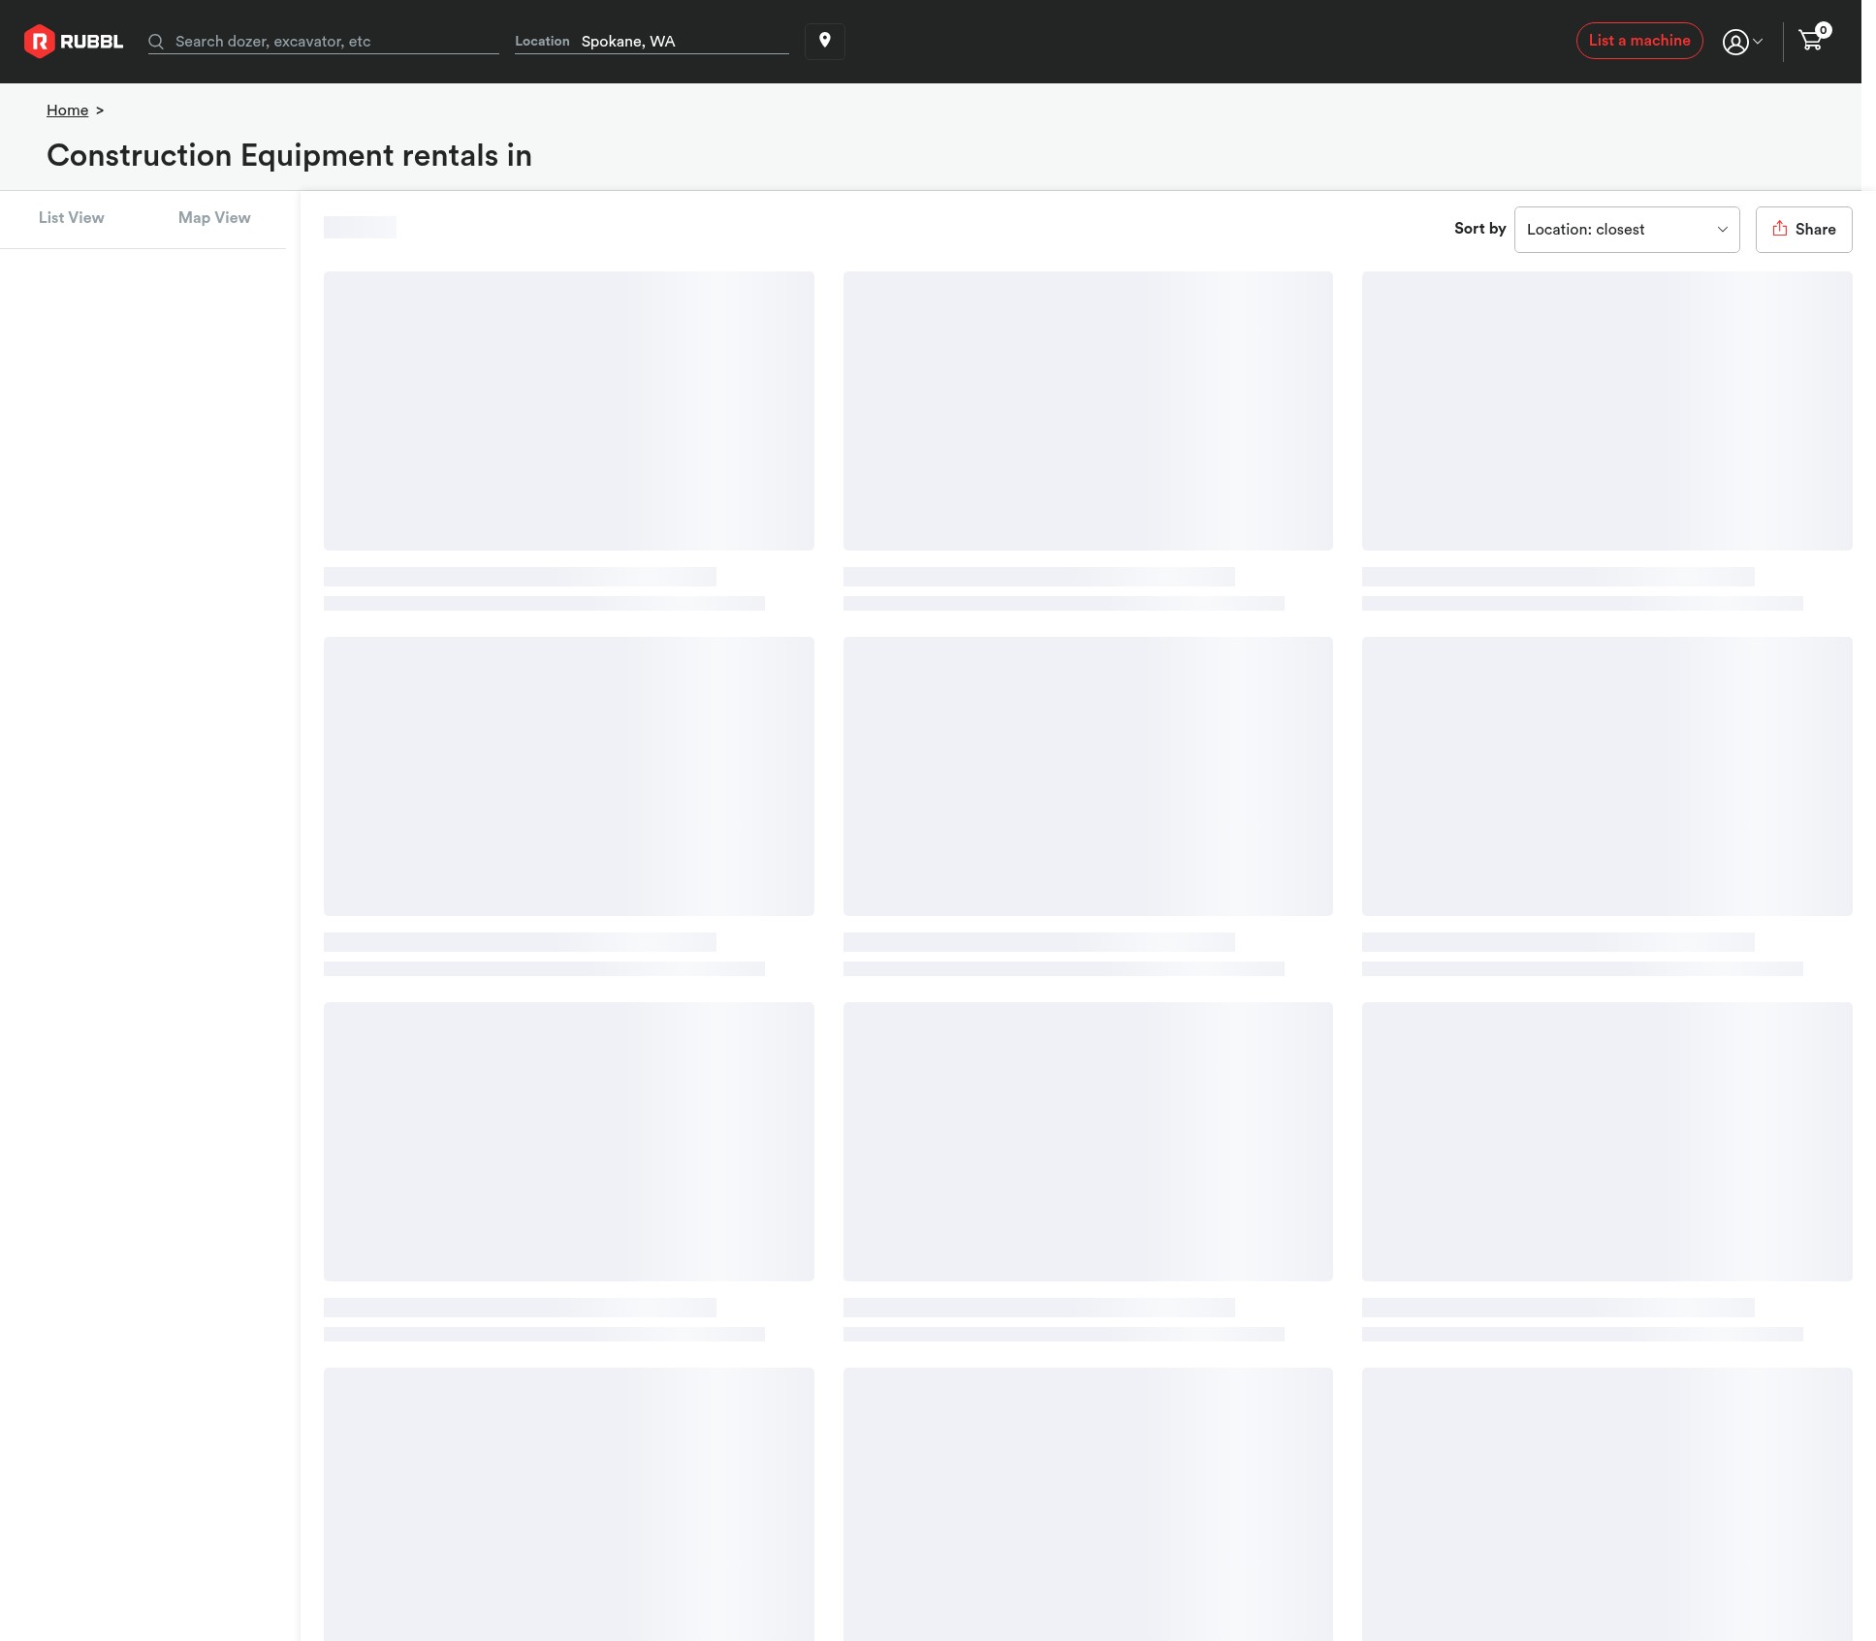Click the map pin location button
The image size is (1876, 1641).
825,41
